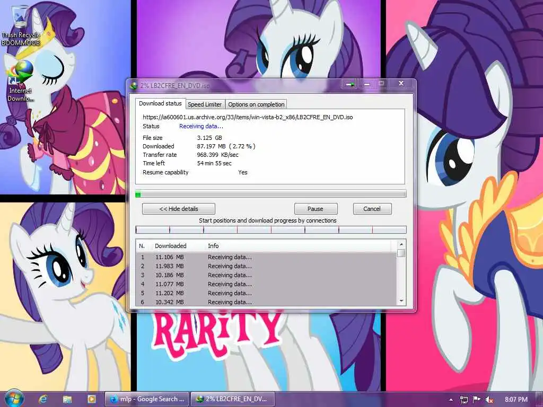
Task: Click the time left 54 min 55 sec
Action: (214, 163)
